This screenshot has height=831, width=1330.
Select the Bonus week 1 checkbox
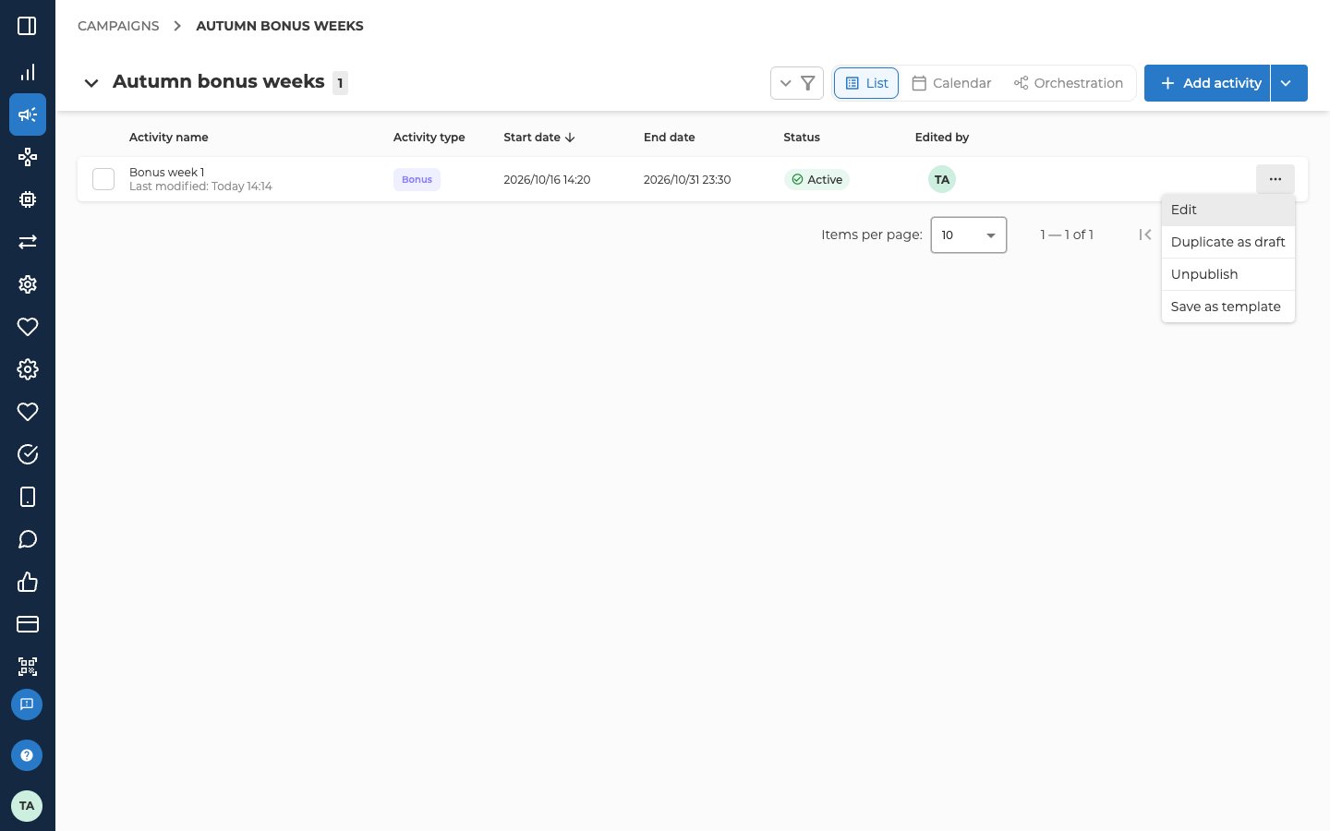[x=103, y=179]
